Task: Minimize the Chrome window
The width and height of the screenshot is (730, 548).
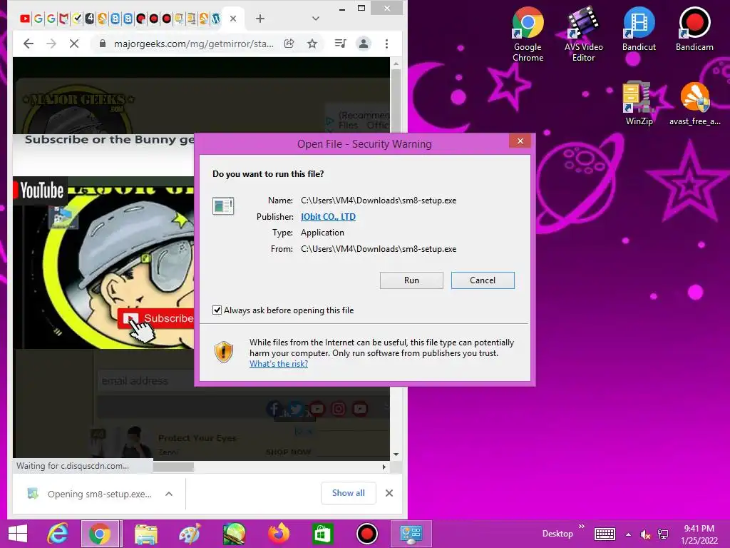Action: pos(342,9)
